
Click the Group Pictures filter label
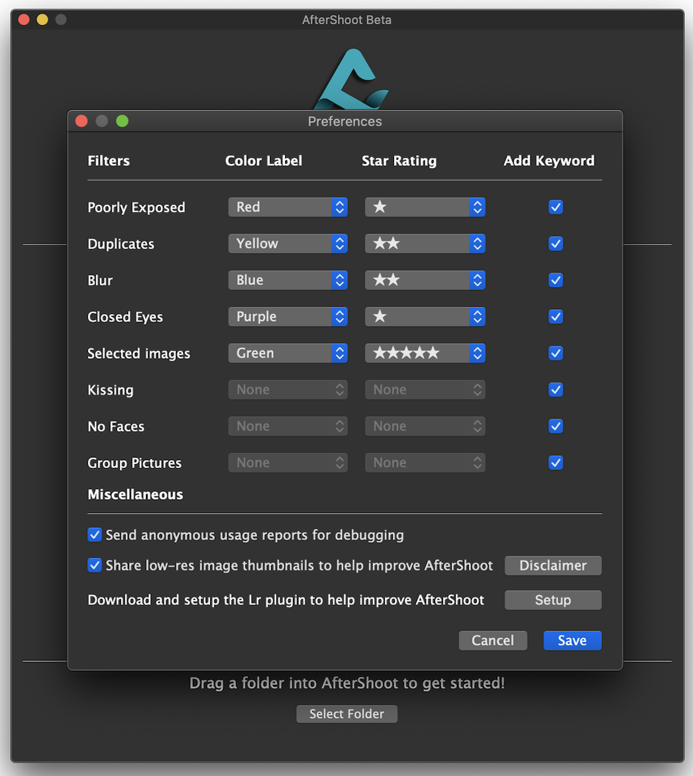(x=135, y=463)
